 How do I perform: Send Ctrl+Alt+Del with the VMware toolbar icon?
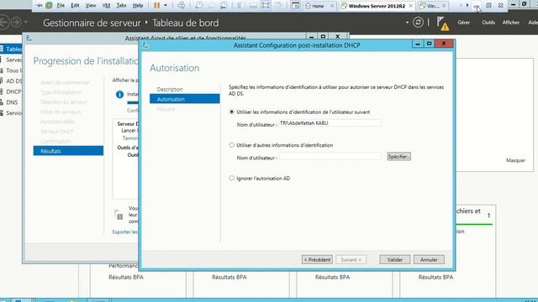[x=182, y=6]
